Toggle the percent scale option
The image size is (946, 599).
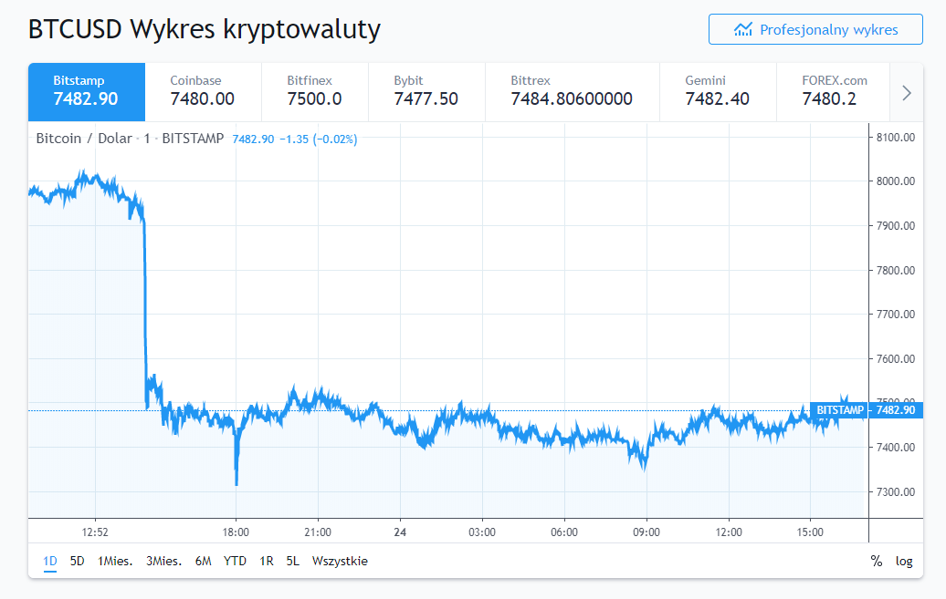[x=877, y=561]
